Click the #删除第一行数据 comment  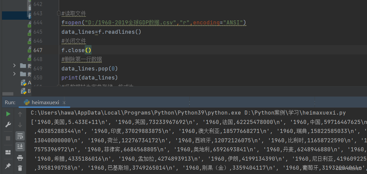click(82, 59)
